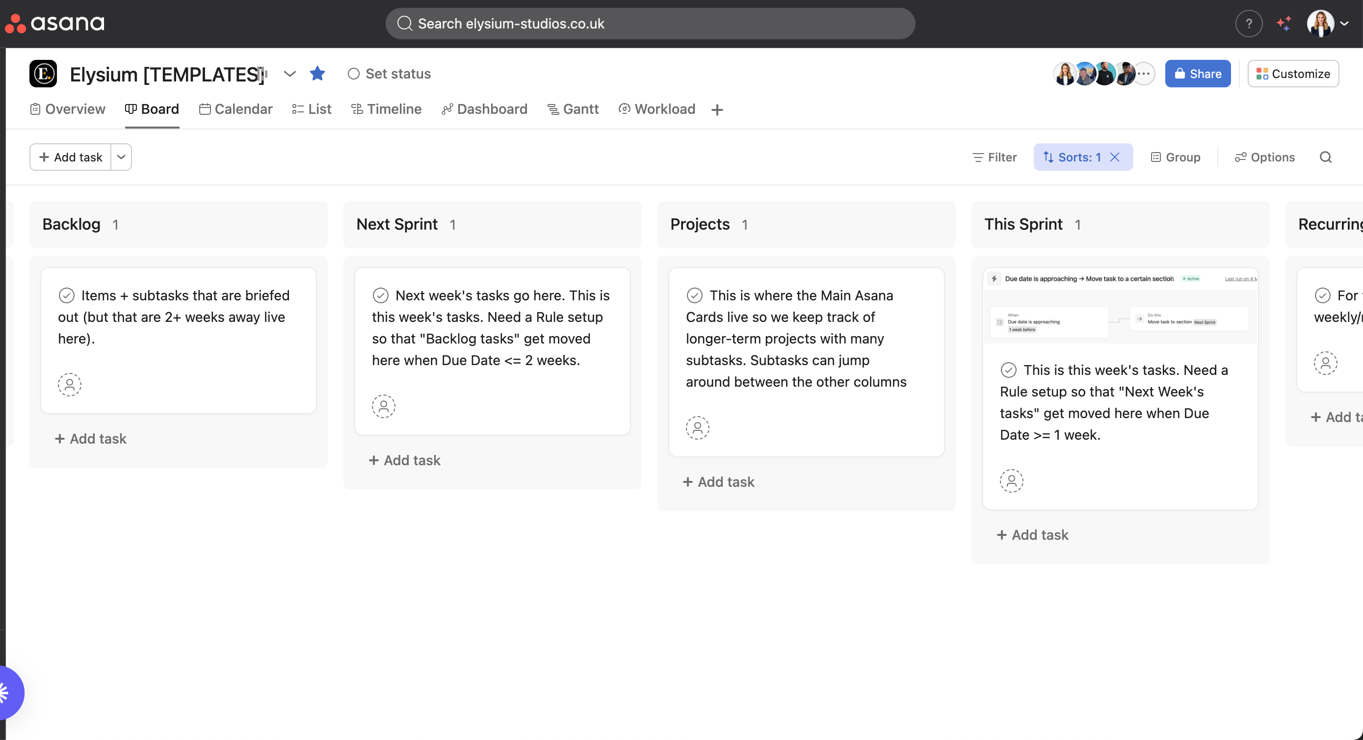Add a task in the Recurring column
Screen dimensions: 1363x740
tap(1337, 417)
